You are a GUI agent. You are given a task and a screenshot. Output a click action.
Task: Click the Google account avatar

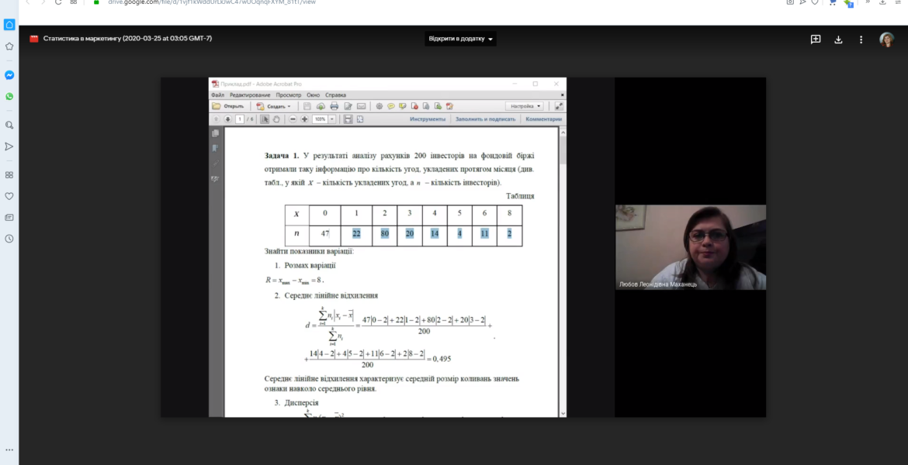[x=886, y=40]
